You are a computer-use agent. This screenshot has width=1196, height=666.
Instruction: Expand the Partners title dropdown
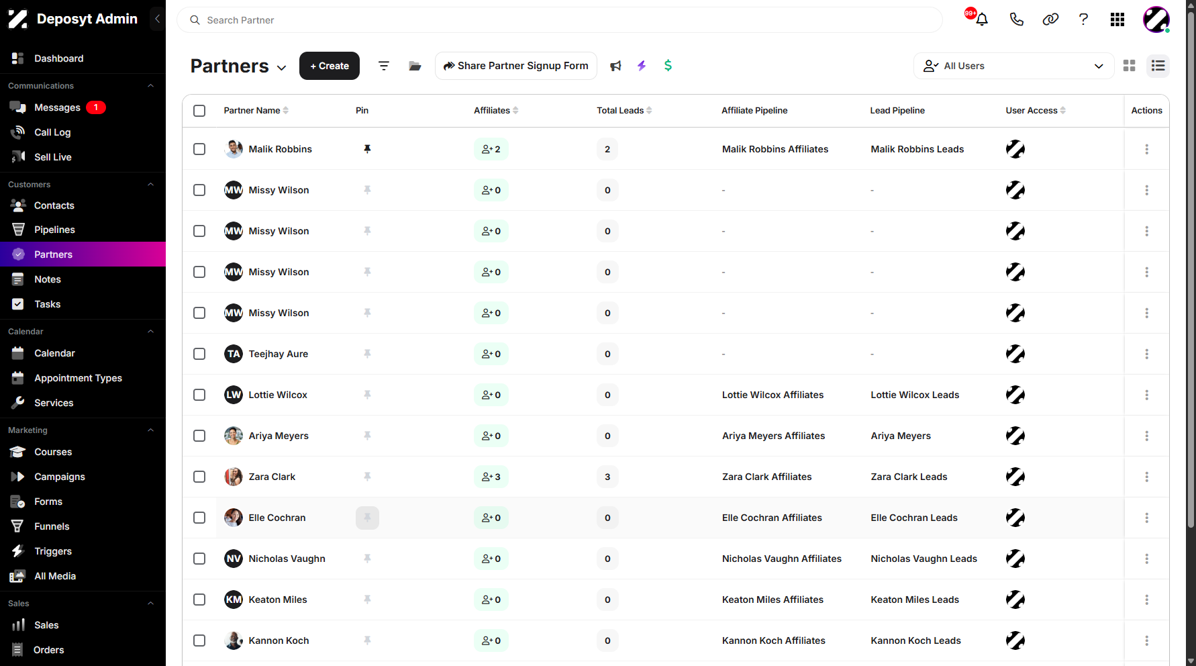pyautogui.click(x=282, y=68)
